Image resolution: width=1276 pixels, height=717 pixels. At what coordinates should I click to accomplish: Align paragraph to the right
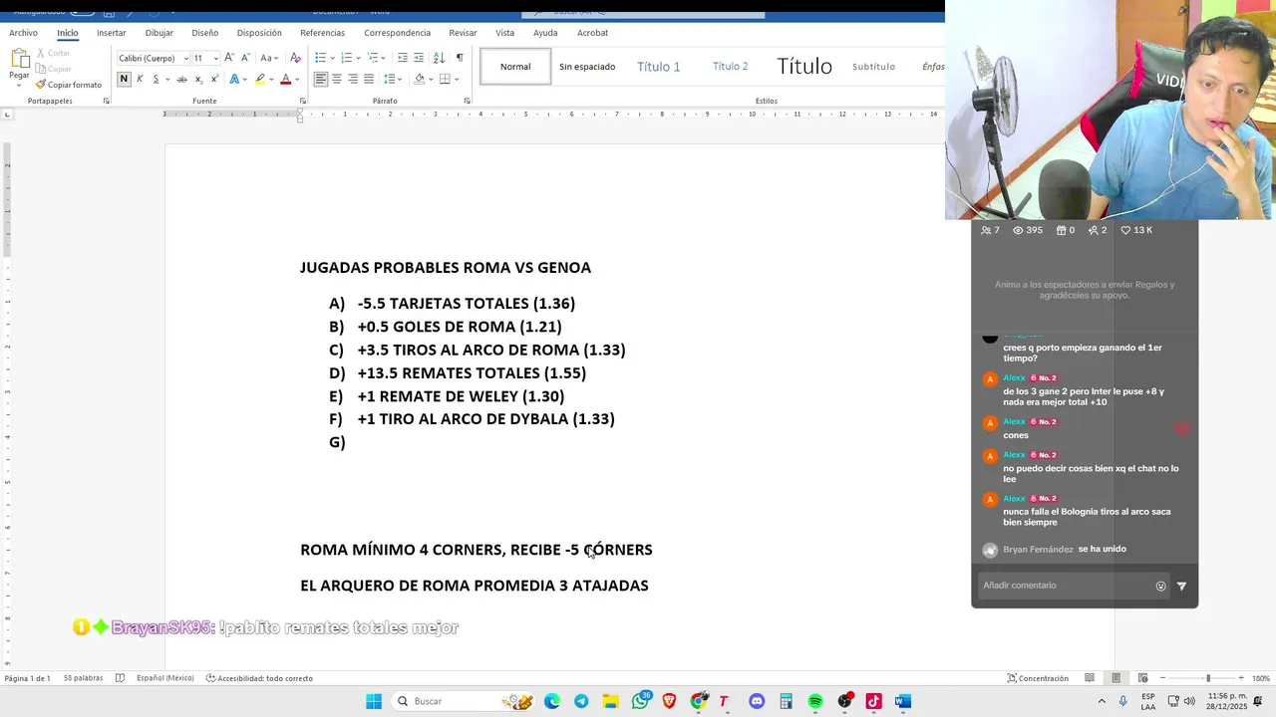[x=353, y=79]
